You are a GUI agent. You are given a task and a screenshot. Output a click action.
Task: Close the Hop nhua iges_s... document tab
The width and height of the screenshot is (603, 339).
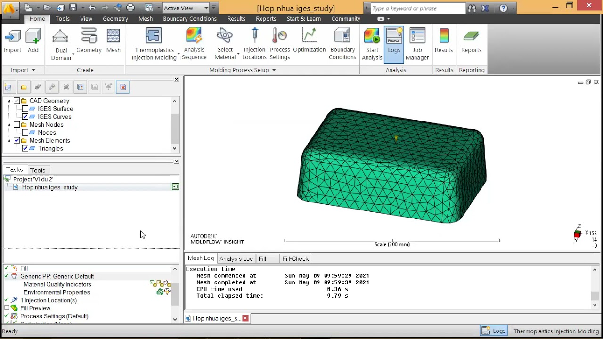(245, 319)
